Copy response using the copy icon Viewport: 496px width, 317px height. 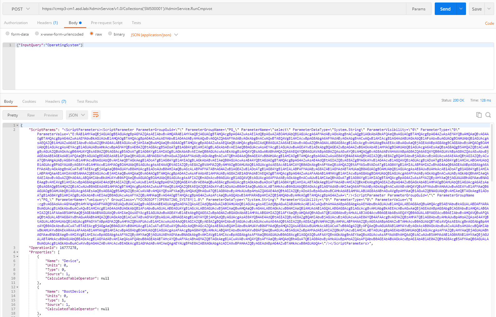pos(478,115)
